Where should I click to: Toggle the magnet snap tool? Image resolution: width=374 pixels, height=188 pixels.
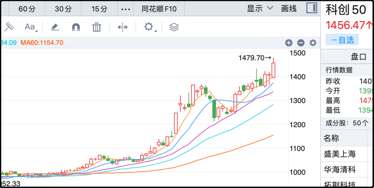(76, 27)
